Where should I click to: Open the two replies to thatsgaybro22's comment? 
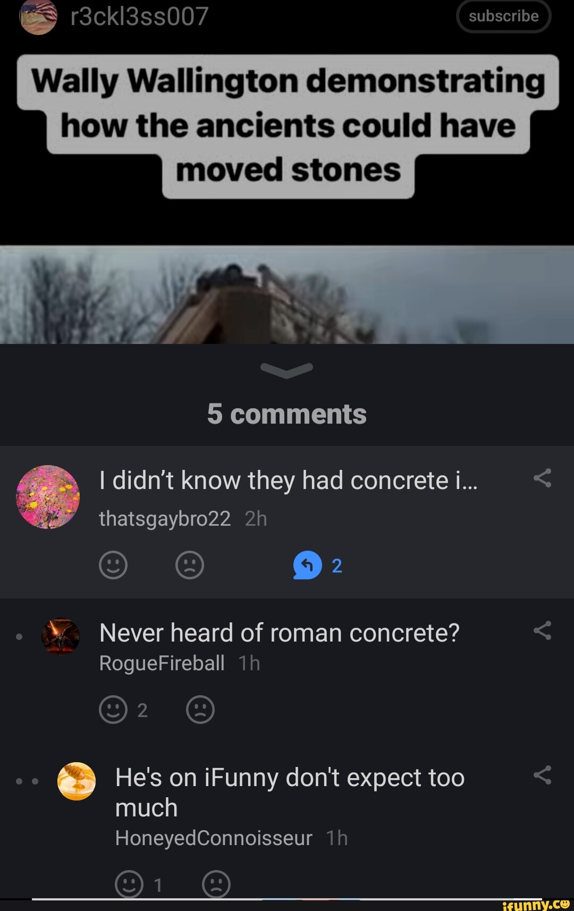[318, 565]
